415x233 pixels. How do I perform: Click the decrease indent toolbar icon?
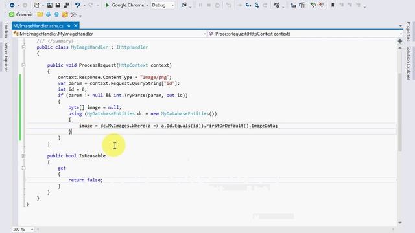click(294, 5)
